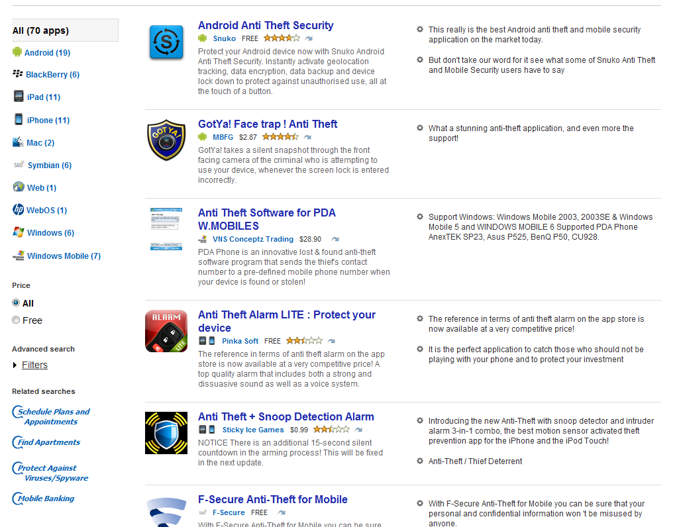Visit the Sticky Ice Games developer link
The width and height of the screenshot is (675, 527).
pyautogui.click(x=252, y=430)
